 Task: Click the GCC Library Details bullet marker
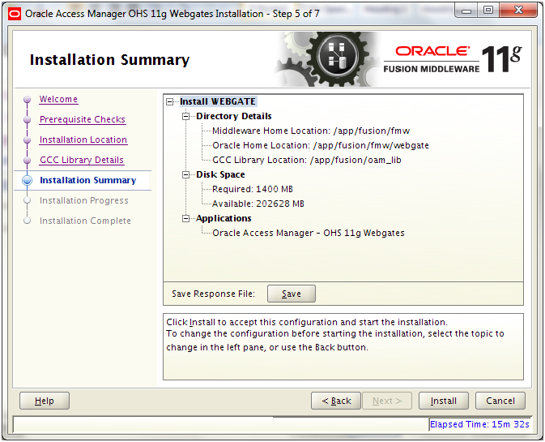pyautogui.click(x=27, y=160)
